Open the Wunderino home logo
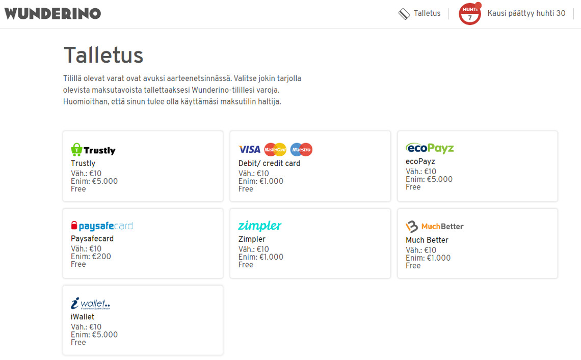Screen dimensions: 581x360 pyautogui.click(x=52, y=14)
